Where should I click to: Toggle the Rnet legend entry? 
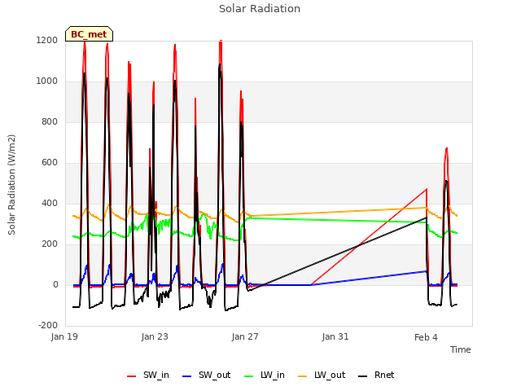coord(376,376)
